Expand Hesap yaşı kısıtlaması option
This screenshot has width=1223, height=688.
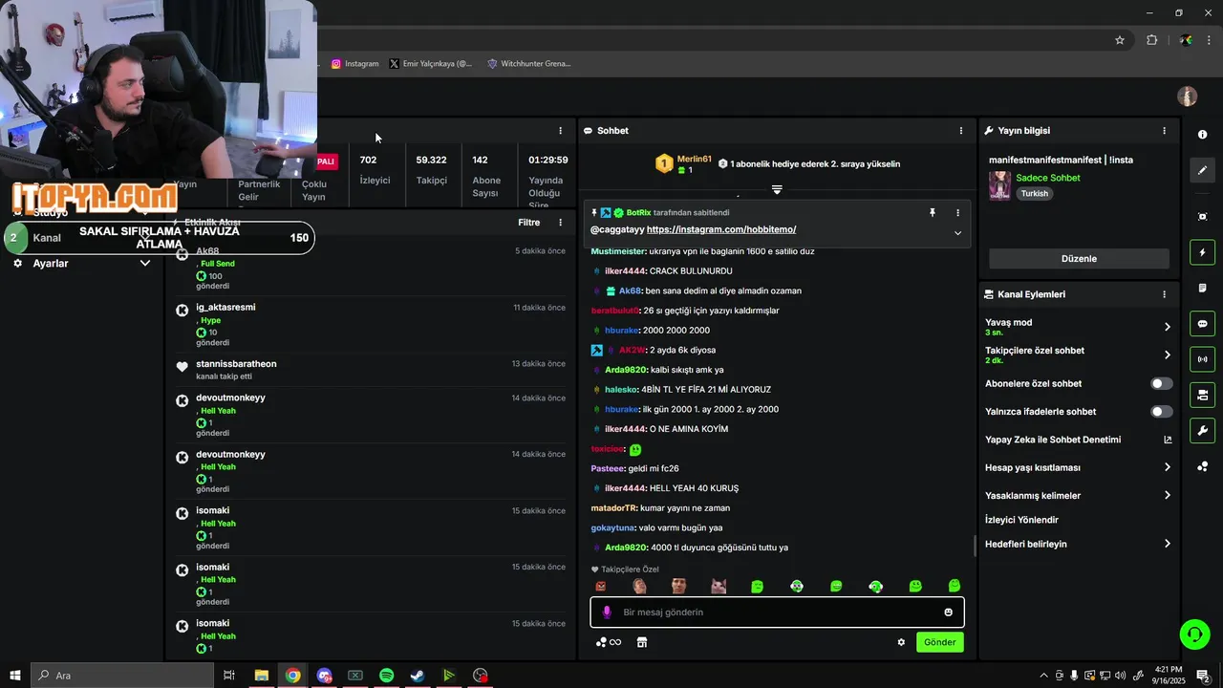coord(1168,467)
